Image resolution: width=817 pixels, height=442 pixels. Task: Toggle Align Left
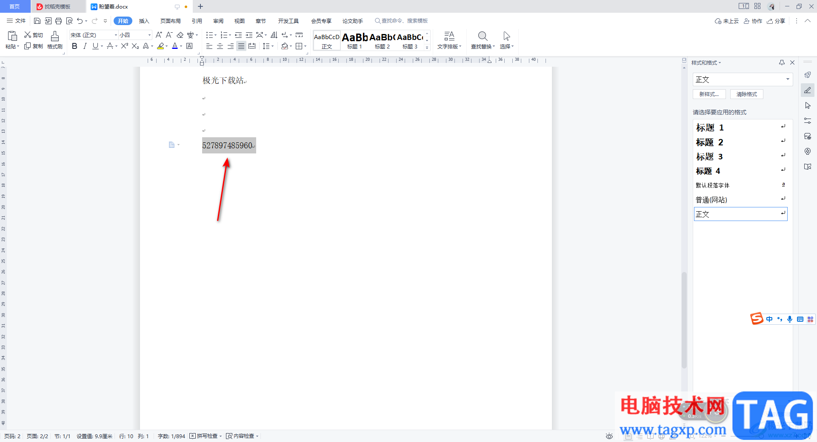pyautogui.click(x=209, y=46)
